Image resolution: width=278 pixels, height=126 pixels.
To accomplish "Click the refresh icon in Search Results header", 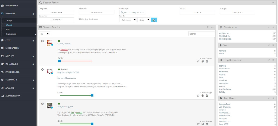I will pos(207,27).
